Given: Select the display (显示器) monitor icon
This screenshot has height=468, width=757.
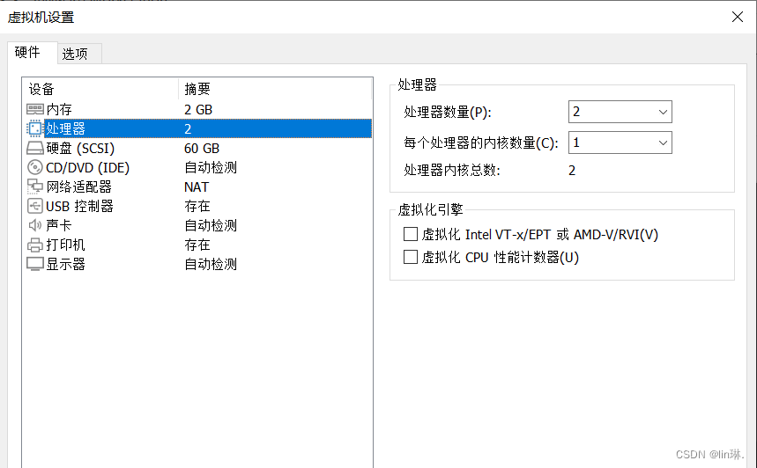Looking at the screenshot, I should tap(34, 264).
